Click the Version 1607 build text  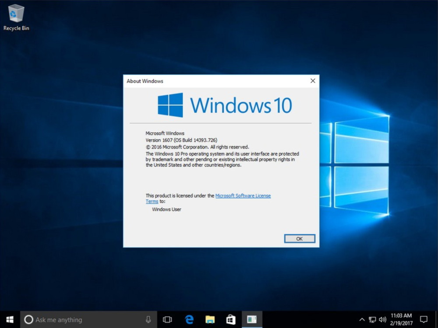(181, 140)
